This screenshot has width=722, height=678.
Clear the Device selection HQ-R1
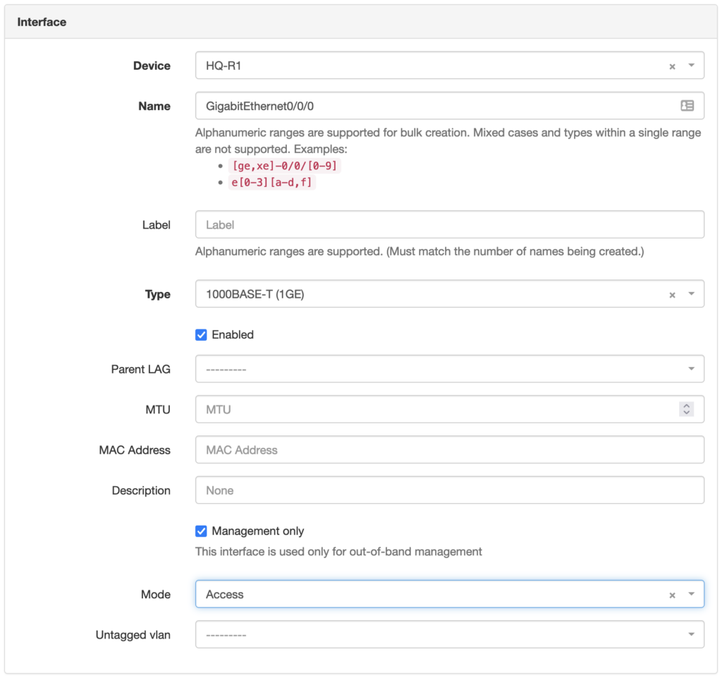point(672,66)
